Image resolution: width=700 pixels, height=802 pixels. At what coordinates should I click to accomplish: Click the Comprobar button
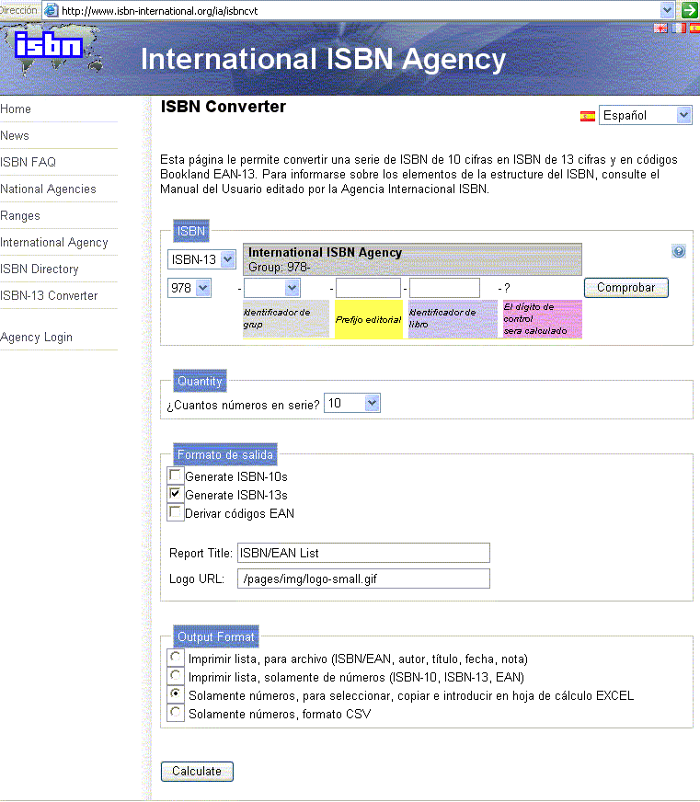tap(625, 288)
